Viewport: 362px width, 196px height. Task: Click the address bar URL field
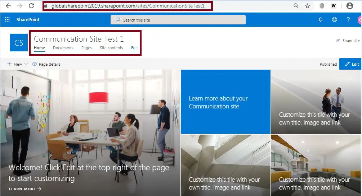click(128, 6)
